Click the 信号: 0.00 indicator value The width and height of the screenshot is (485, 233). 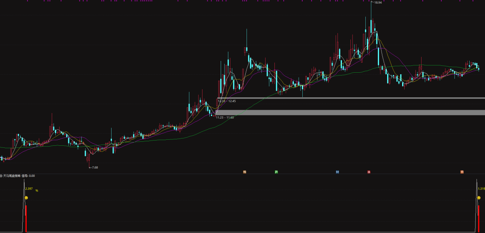28,176
